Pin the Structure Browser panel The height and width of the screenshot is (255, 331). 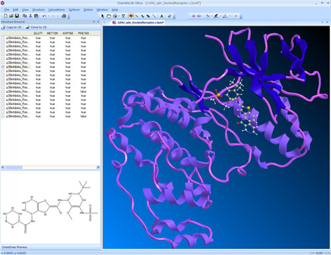94,22
